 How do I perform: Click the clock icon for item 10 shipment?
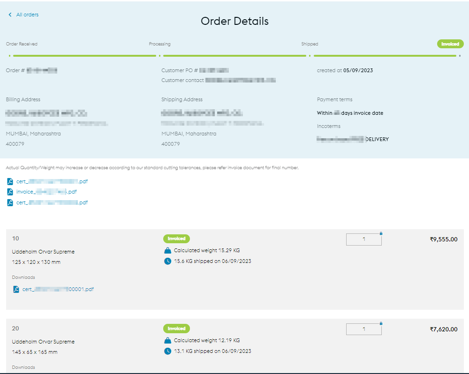[168, 261]
